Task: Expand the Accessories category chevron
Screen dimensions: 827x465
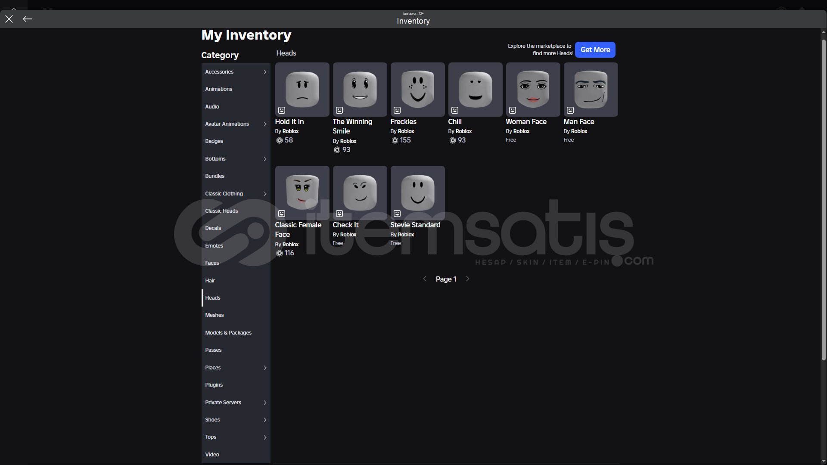Action: point(265,72)
